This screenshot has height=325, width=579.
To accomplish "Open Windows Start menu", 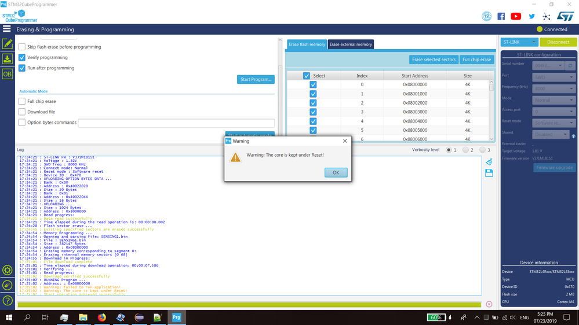I will [x=9, y=317].
